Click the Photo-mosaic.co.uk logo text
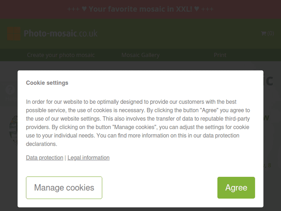The height and width of the screenshot is (211, 281). pos(60,34)
